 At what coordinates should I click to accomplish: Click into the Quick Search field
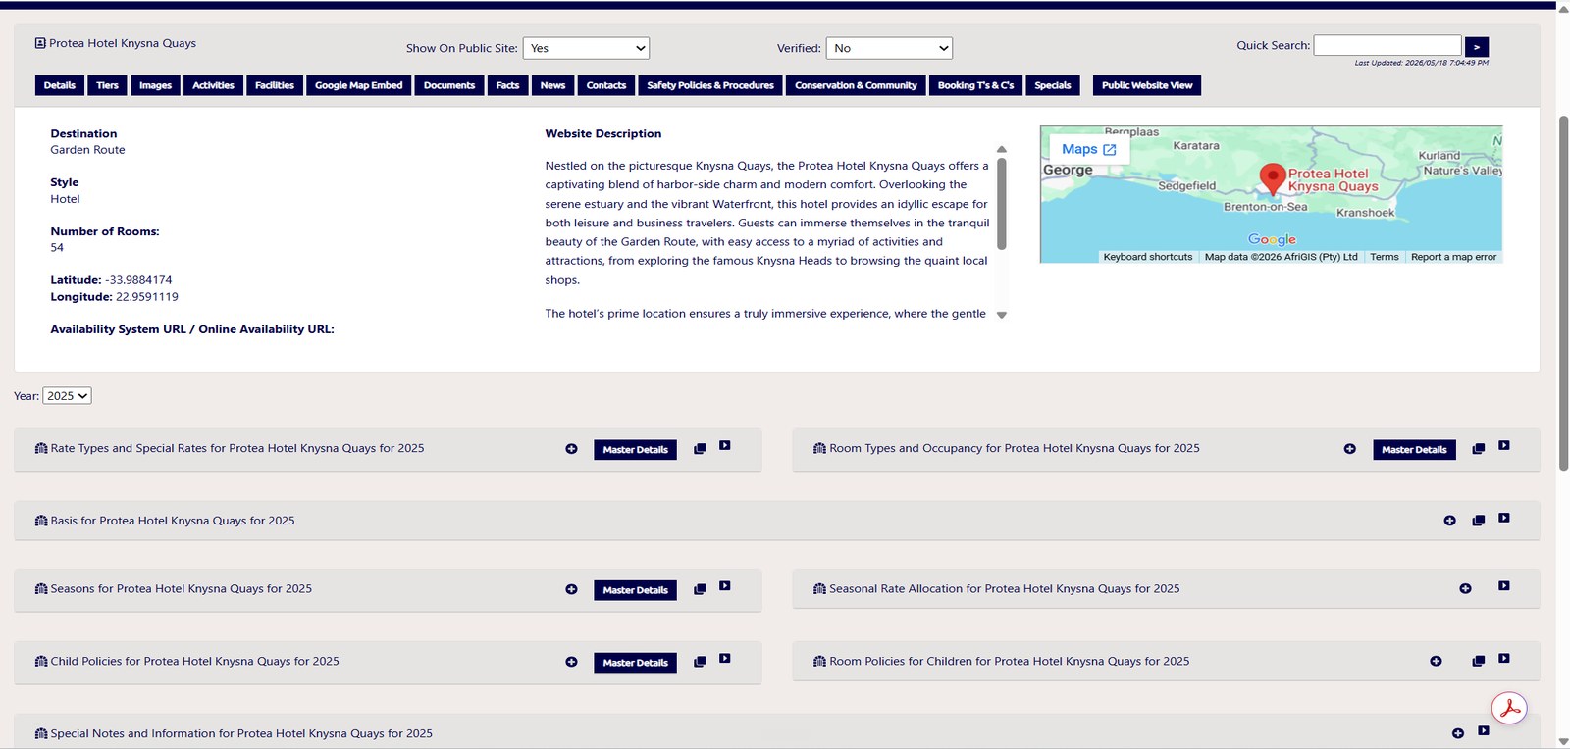pos(1387,45)
